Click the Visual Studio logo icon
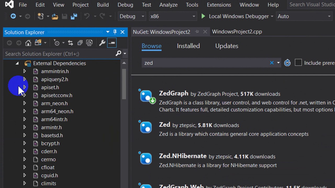The image size is (335, 188). tap(9, 4)
